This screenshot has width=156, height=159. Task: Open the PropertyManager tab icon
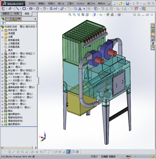click(x=8, y=19)
